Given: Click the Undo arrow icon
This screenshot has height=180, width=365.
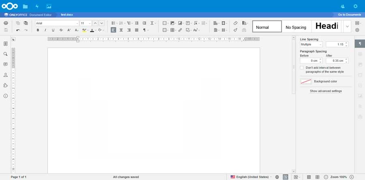Looking at the screenshot, I should (x=18, y=30).
